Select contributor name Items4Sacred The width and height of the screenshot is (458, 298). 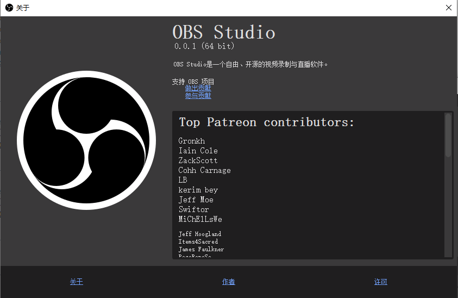[x=198, y=241]
